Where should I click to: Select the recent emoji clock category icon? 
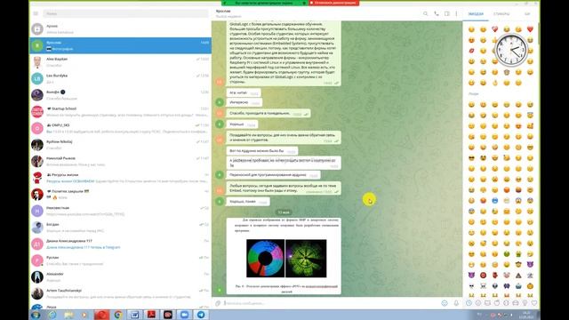click(469, 302)
